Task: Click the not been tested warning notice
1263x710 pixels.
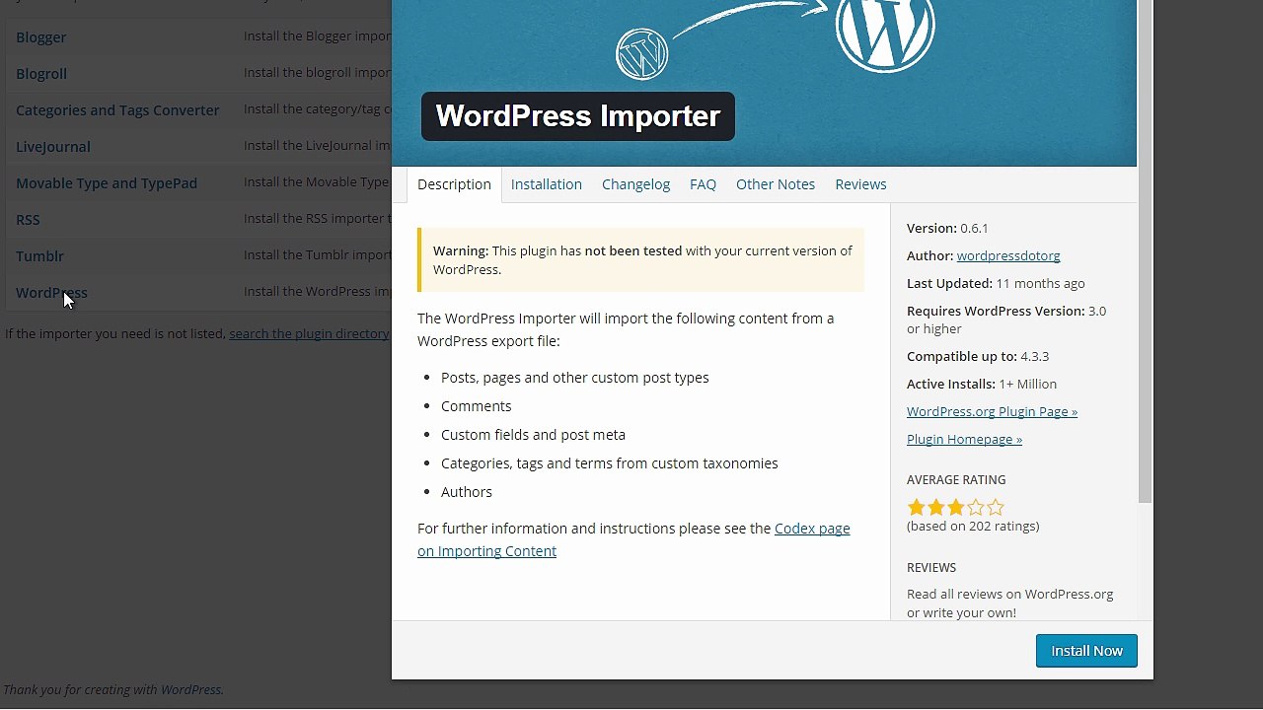Action: [640, 260]
